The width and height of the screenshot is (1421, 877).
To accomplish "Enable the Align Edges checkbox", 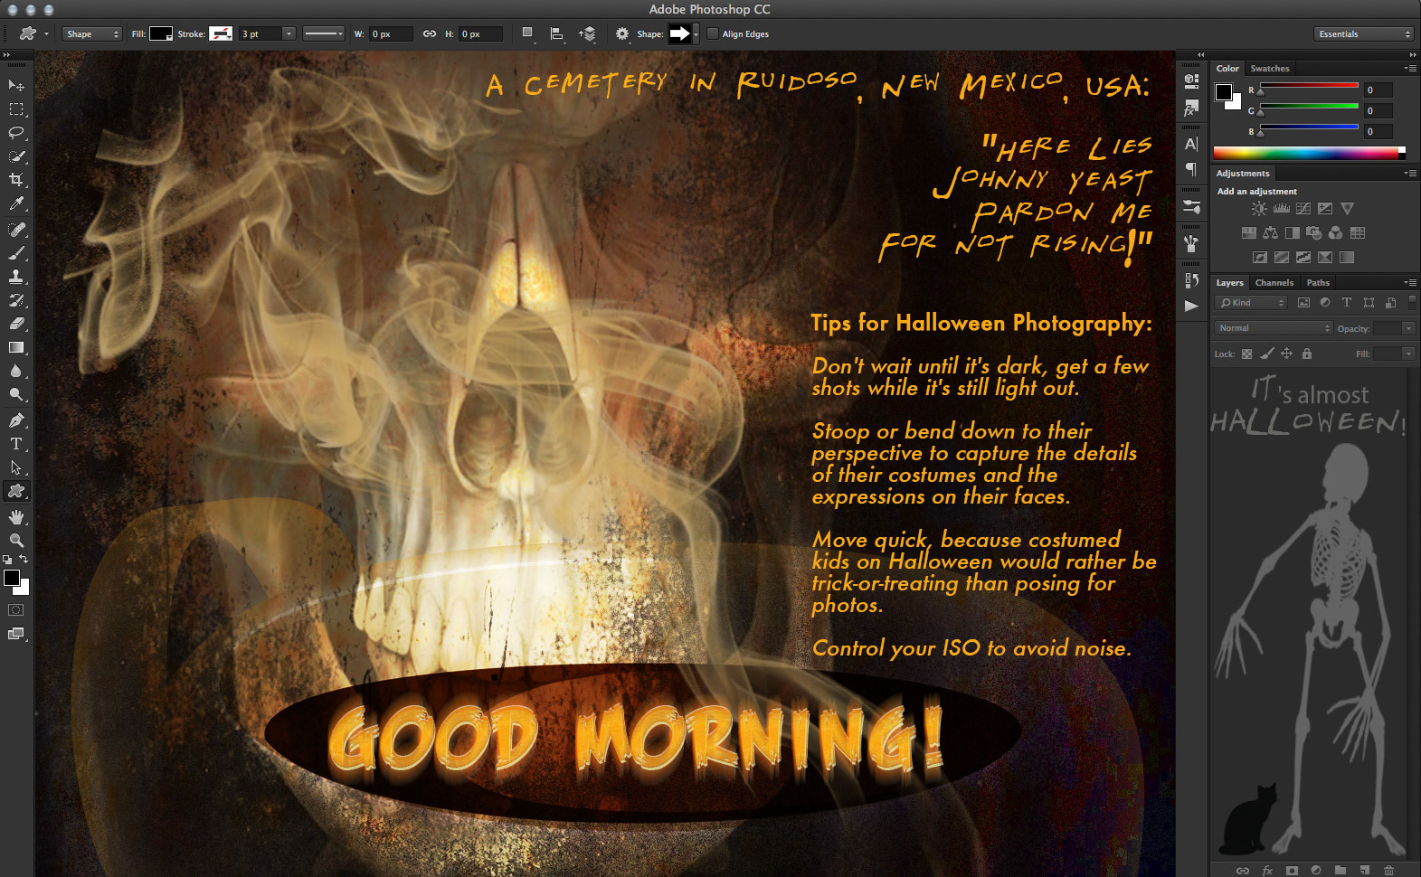I will [713, 34].
